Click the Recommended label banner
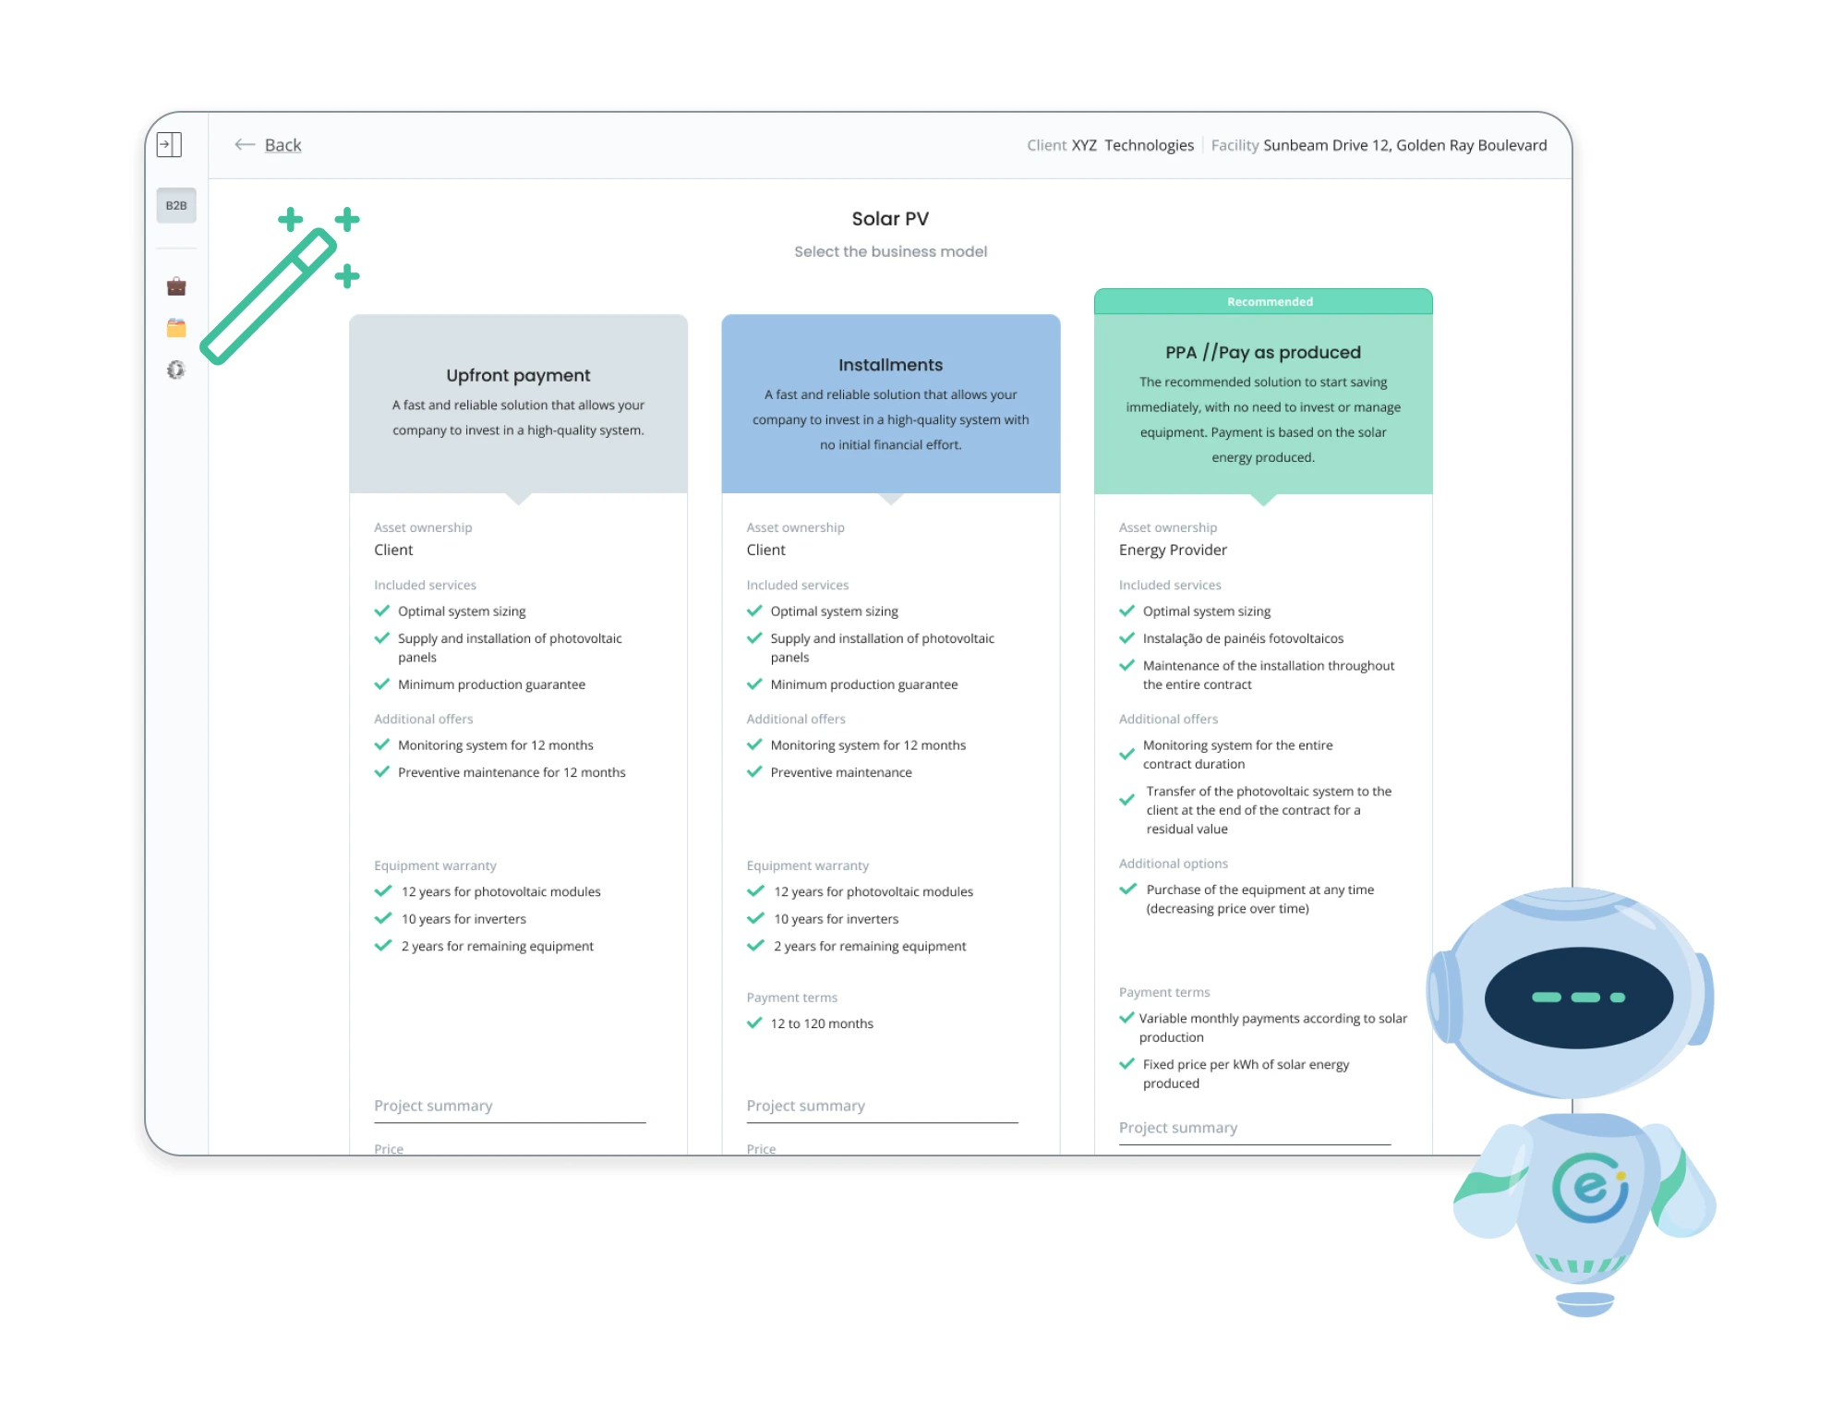 point(1269,301)
